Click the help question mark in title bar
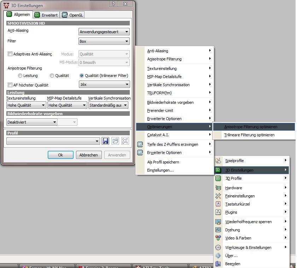The height and width of the screenshot is (268, 297). pos(113,4)
